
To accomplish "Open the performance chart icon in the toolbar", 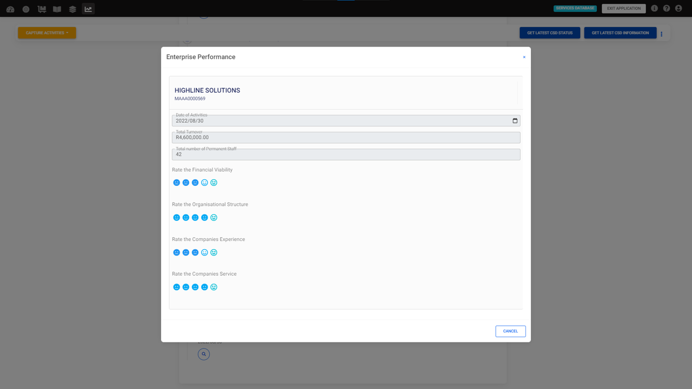I will (x=88, y=8).
